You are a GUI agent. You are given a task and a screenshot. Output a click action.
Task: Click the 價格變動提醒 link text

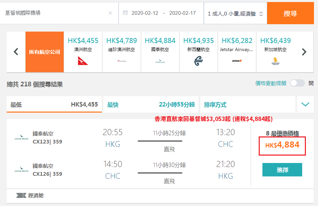271,83
